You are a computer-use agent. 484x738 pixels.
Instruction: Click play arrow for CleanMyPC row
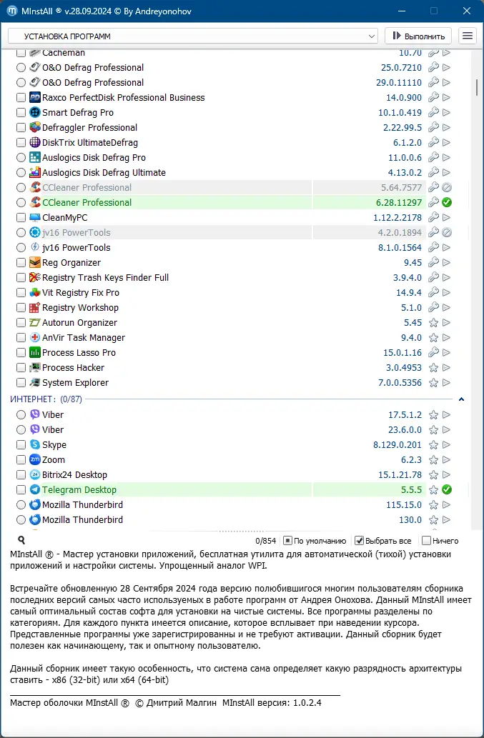click(446, 217)
